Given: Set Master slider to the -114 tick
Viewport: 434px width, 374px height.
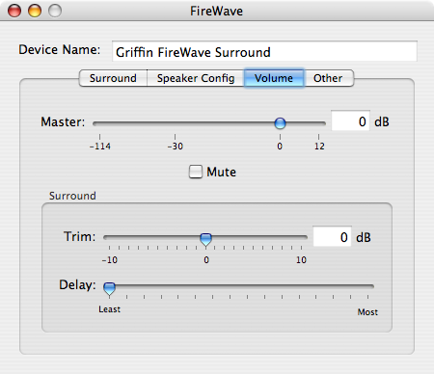Looking at the screenshot, I should coord(99,123).
